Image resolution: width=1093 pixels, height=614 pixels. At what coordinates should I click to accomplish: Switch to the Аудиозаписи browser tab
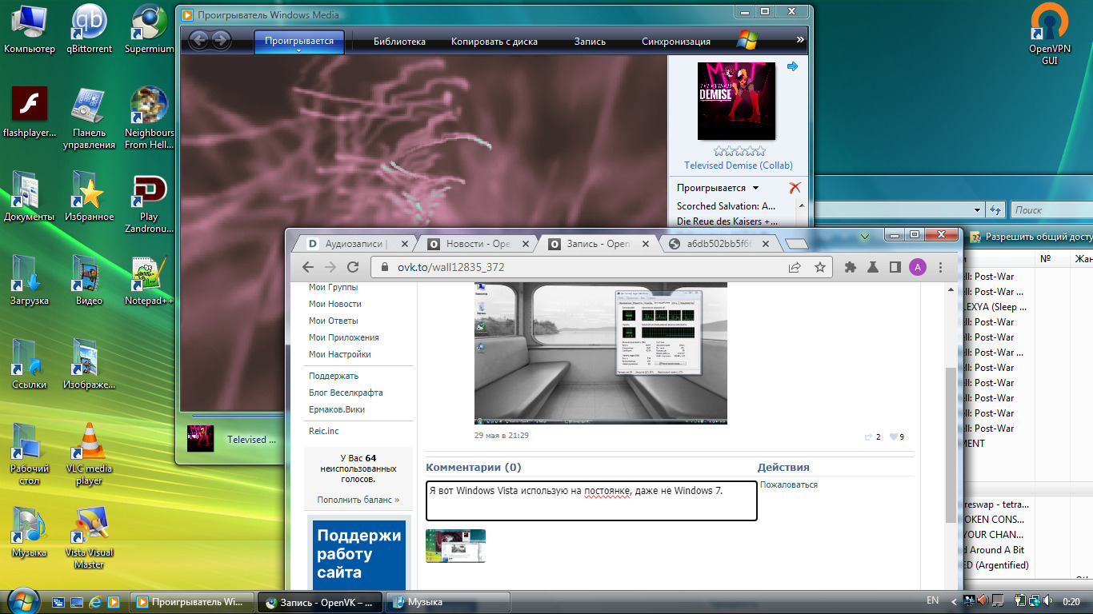click(354, 244)
